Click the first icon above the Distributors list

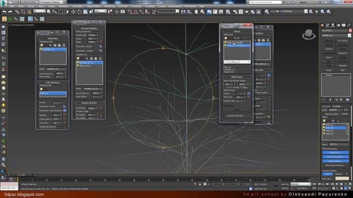[x=42, y=45]
